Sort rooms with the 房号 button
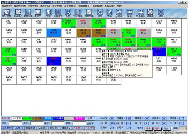 [x=148, y=128]
